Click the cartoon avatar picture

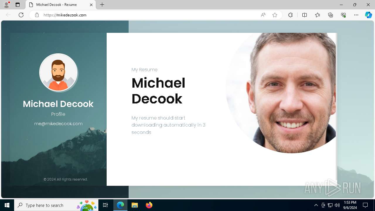(58, 72)
